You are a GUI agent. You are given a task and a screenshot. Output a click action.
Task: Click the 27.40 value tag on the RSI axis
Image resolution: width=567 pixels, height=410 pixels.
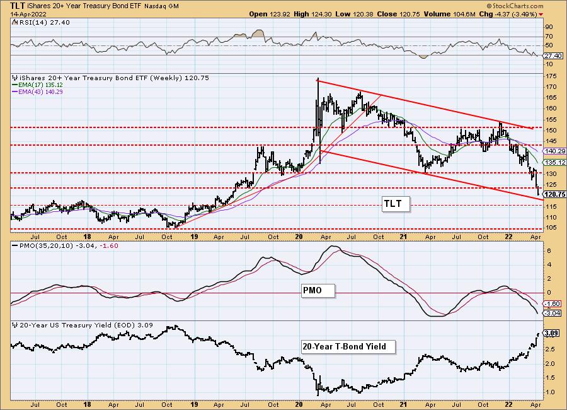point(553,56)
